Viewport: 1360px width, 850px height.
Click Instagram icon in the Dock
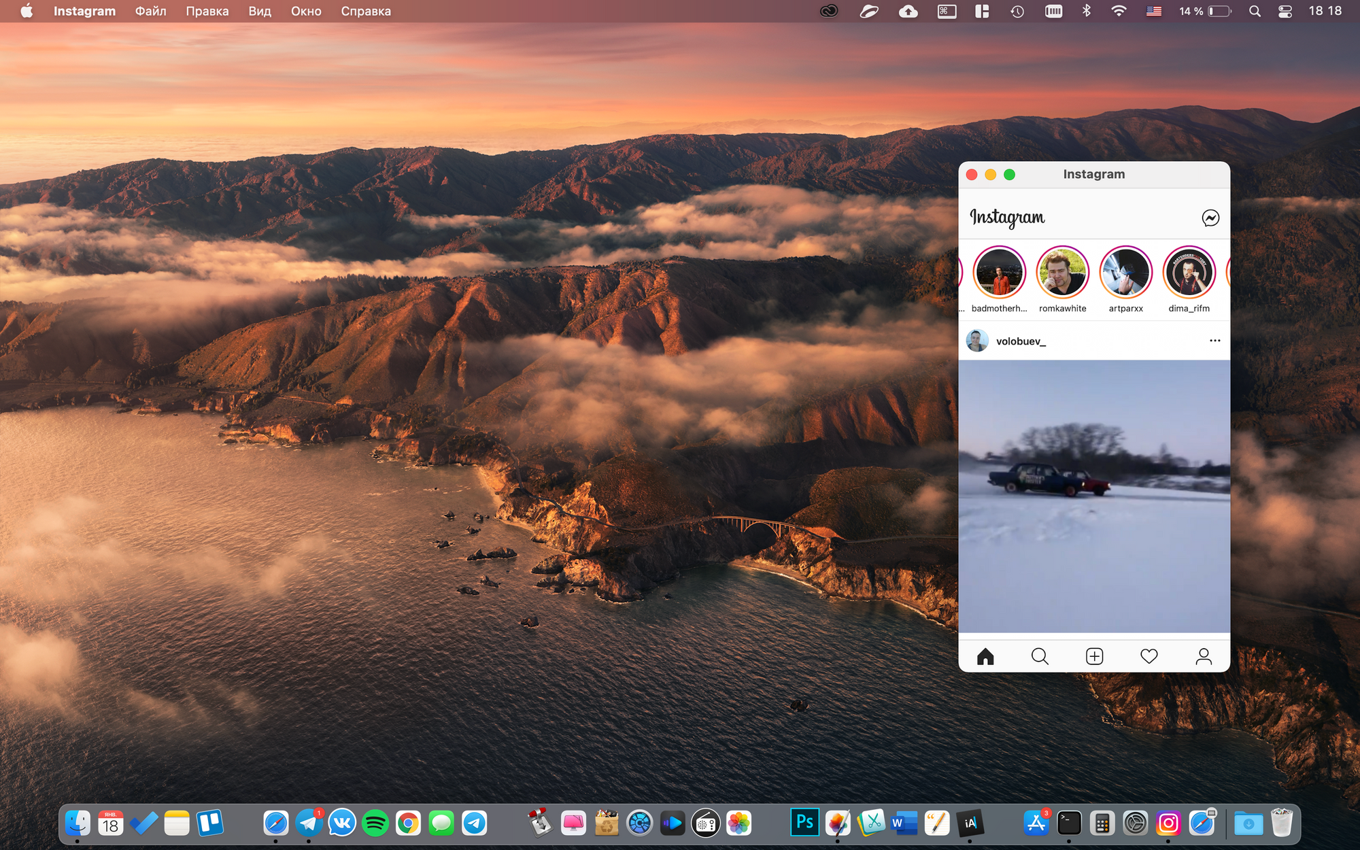coord(1168,823)
